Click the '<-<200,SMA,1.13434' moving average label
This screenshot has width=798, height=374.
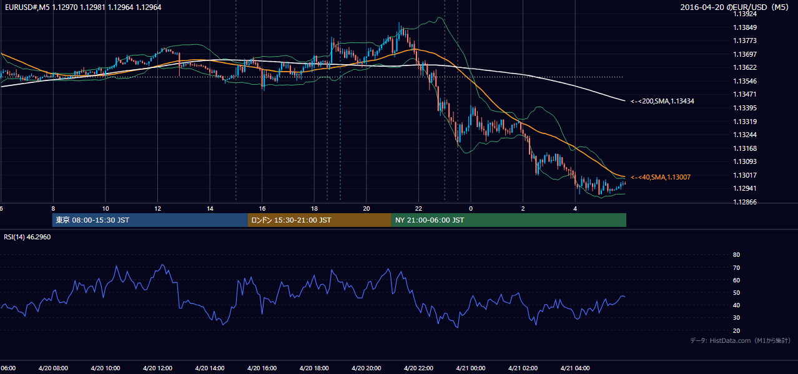click(663, 101)
